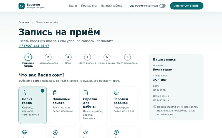The width and height of the screenshot is (222, 138).
Task: Click the Запись на приём page title
Action: 59,32
